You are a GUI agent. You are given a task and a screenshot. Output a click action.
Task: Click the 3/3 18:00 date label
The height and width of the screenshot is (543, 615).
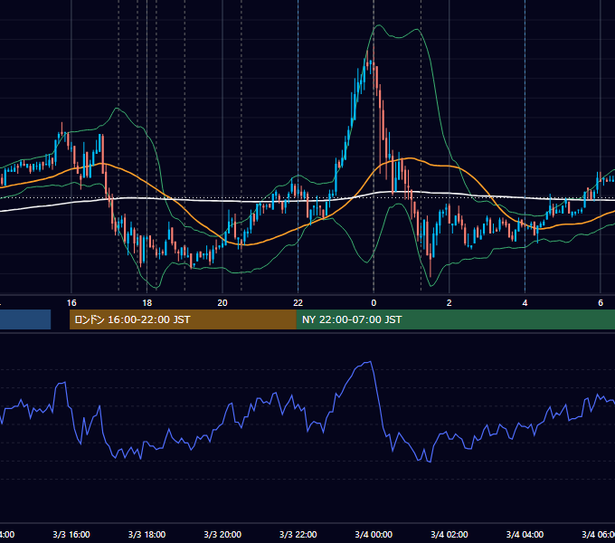[147, 535]
